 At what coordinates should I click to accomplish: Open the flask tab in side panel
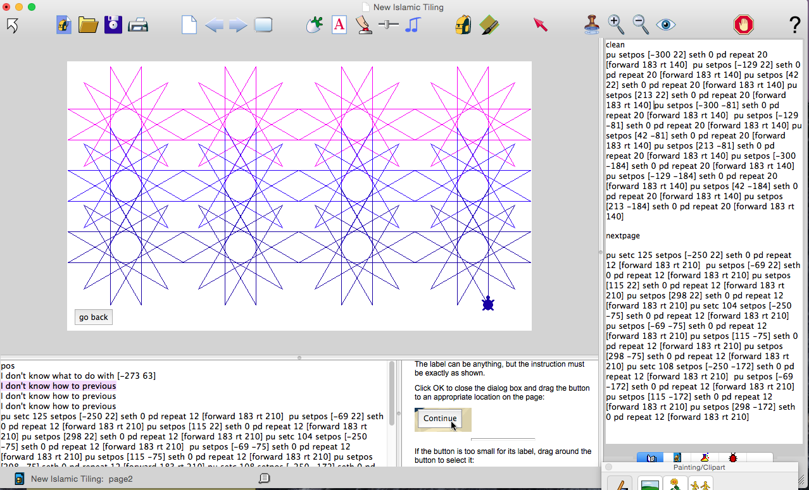pos(705,458)
